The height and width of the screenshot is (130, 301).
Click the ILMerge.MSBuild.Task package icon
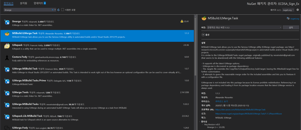(x=7, y=70)
